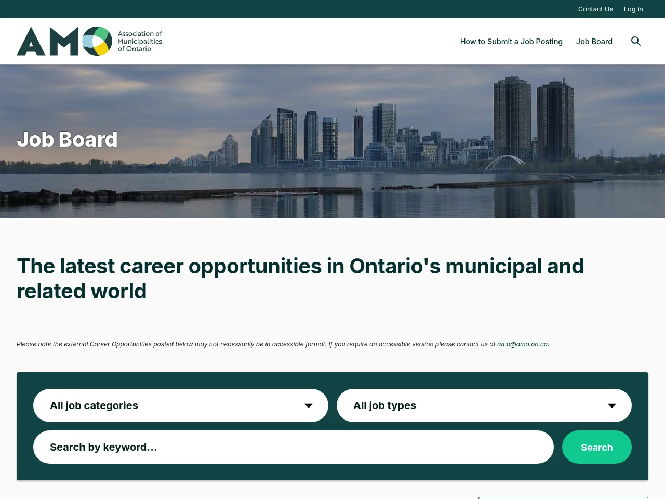
Task: Click the Search by keyword field
Action: [294, 447]
